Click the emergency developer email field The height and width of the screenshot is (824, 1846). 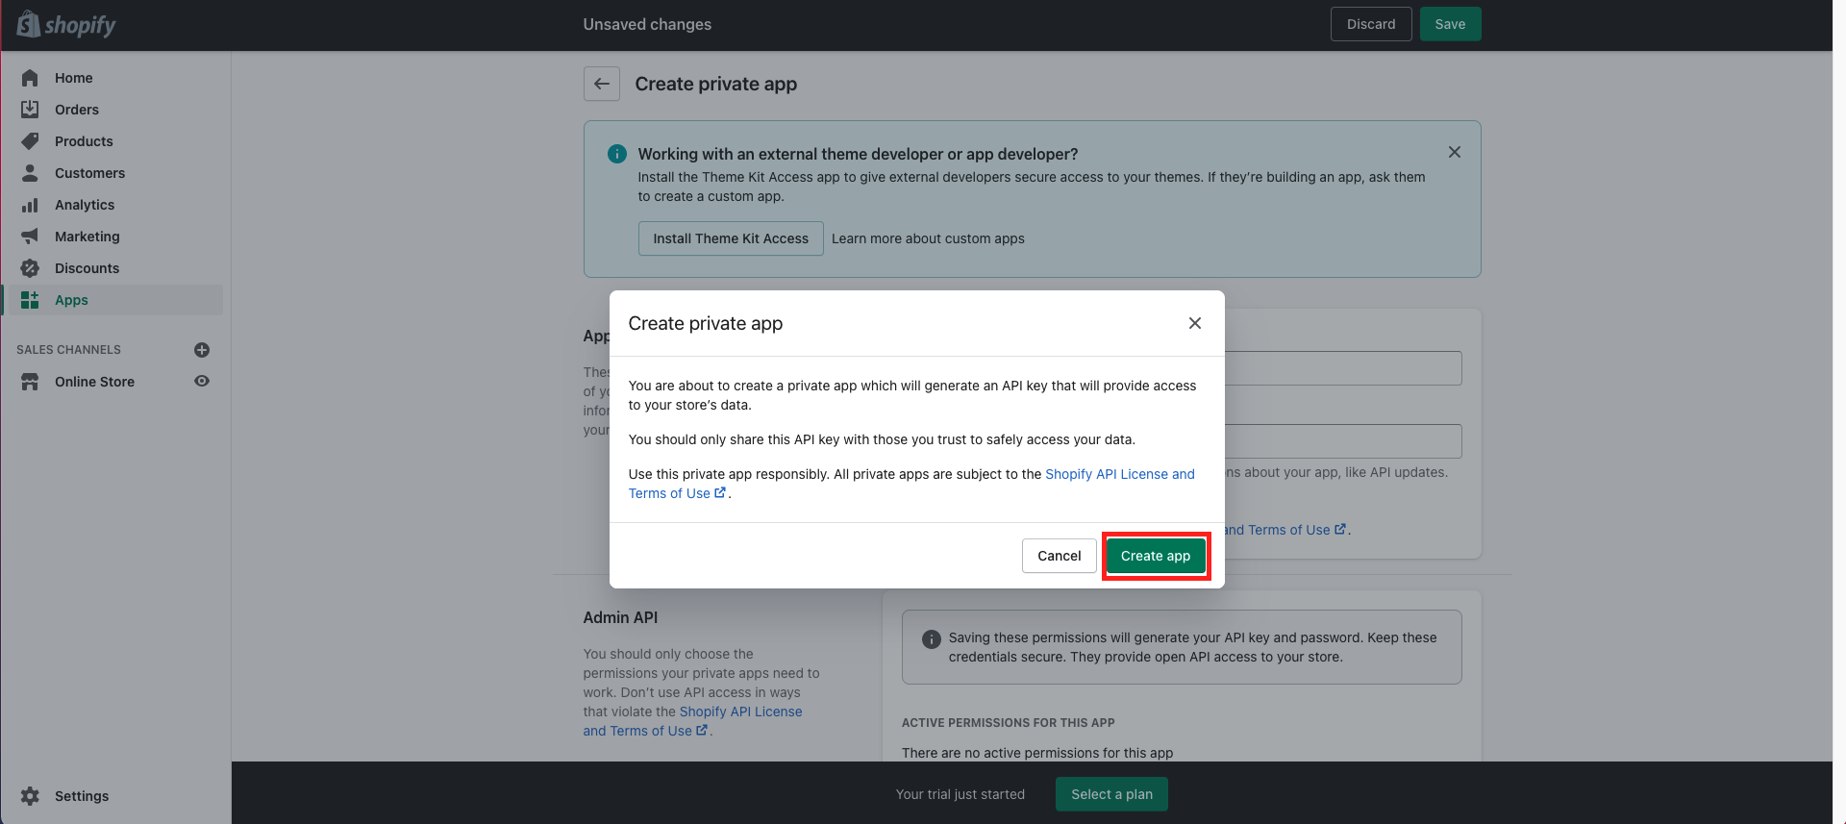tap(1343, 441)
